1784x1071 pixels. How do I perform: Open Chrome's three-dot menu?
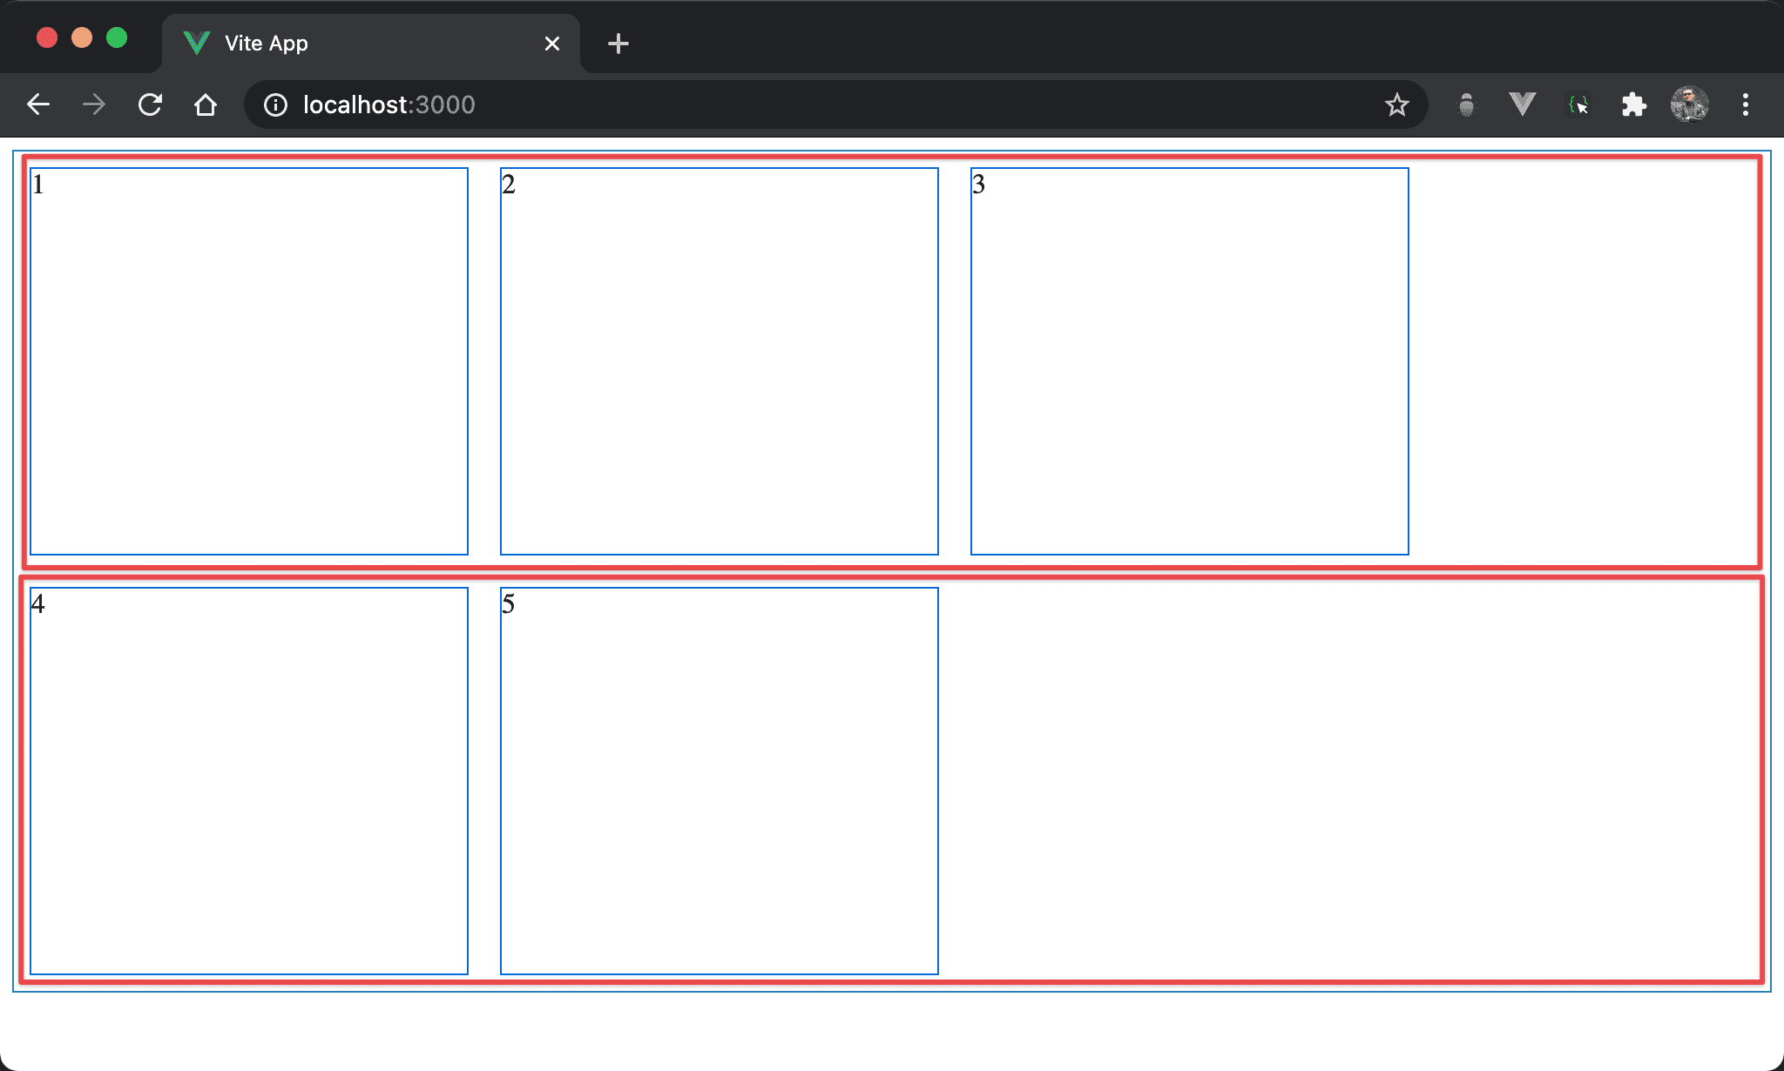pyautogui.click(x=1745, y=105)
